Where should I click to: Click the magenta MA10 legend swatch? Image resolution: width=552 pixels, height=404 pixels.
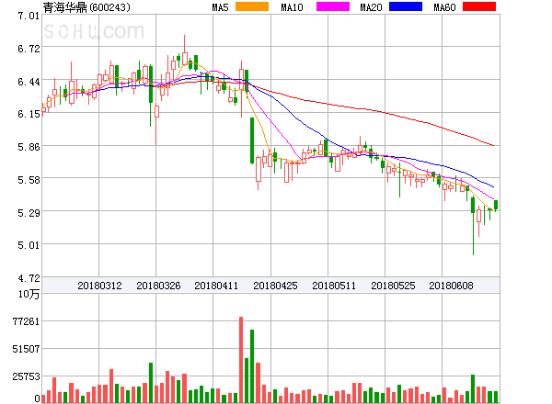pos(333,6)
